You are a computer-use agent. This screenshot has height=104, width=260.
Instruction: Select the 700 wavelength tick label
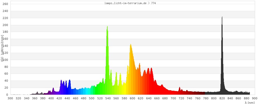pyautogui.click(x=173, y=99)
